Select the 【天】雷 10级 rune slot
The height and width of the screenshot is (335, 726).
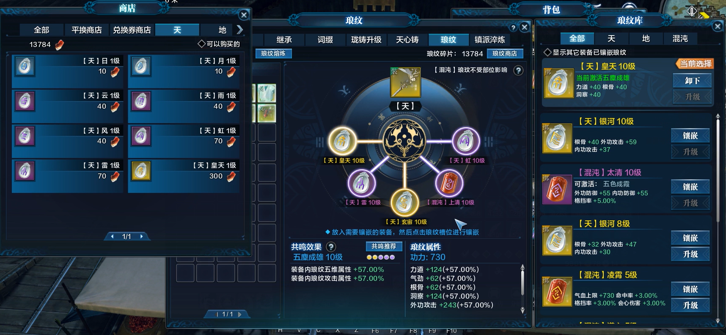[x=362, y=183]
